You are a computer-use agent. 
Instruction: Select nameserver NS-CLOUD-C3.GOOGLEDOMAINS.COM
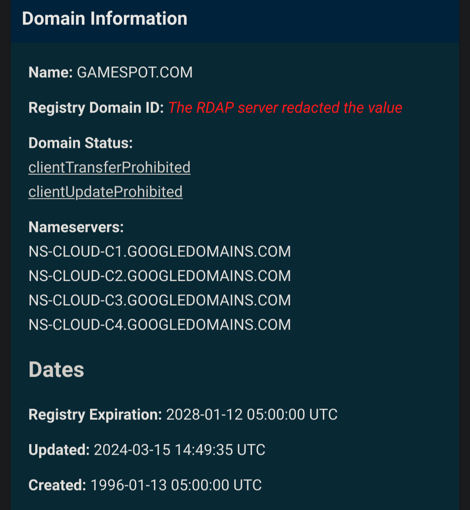[x=160, y=300]
